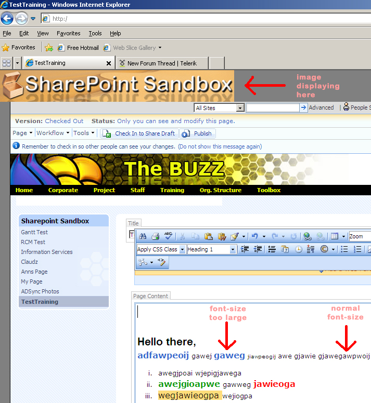Click the copyright symbol insert icon
This screenshot has height=403, width=371.
324,249
